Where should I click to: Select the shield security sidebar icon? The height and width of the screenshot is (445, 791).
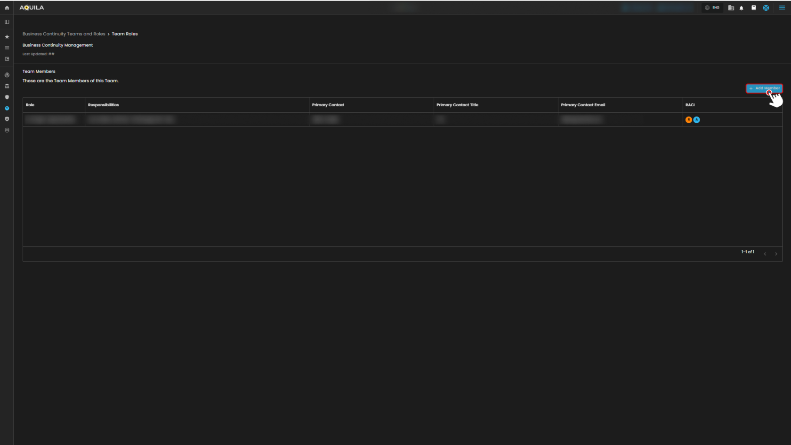(x=7, y=97)
